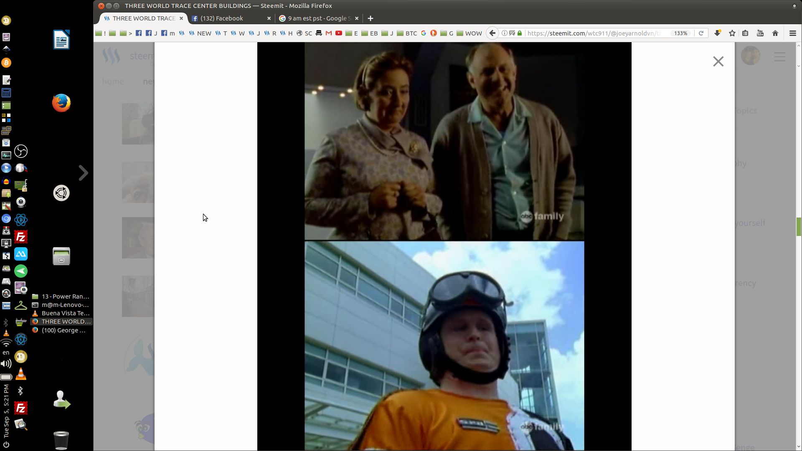Image resolution: width=802 pixels, height=451 pixels.
Task: Open the volume speaker indicator
Action: (6, 364)
